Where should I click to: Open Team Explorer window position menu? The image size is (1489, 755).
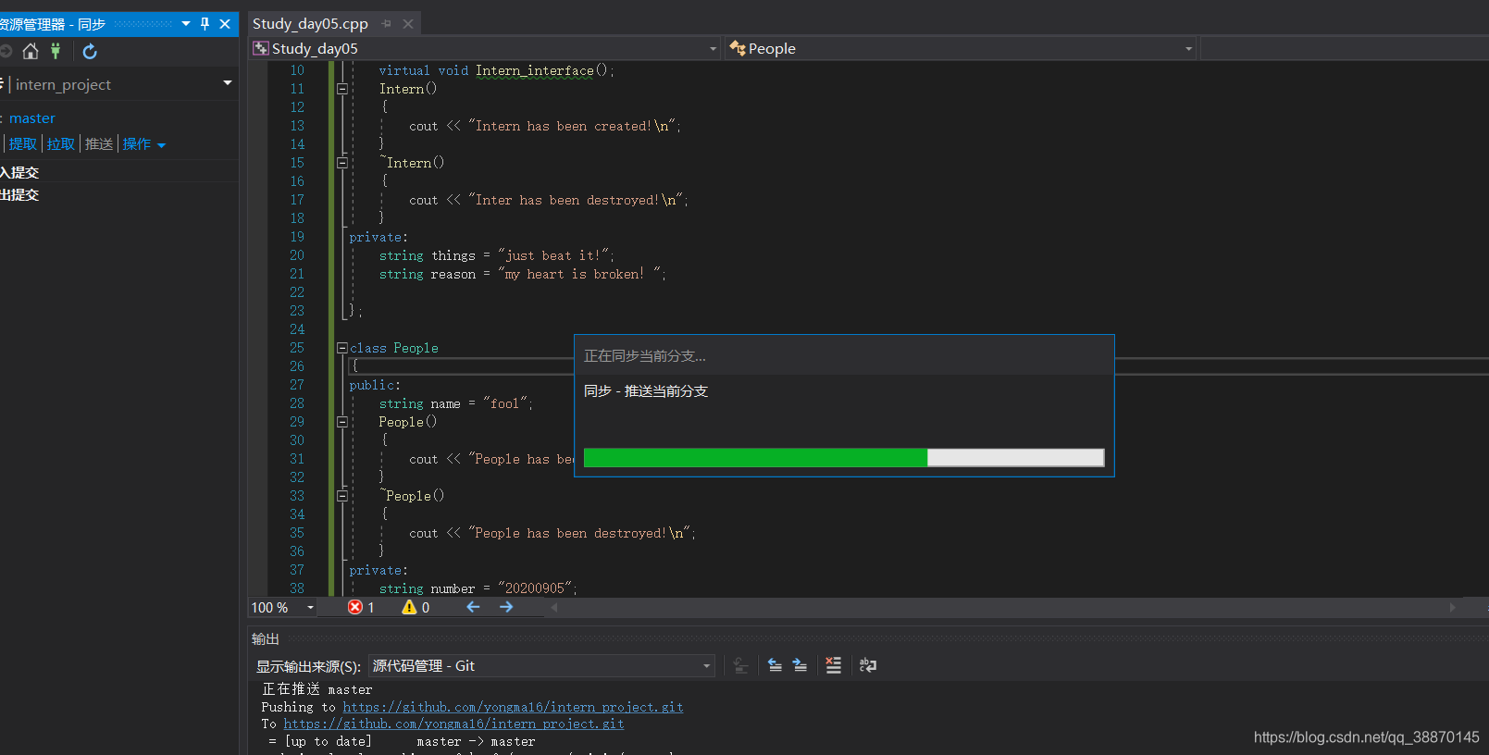click(186, 23)
